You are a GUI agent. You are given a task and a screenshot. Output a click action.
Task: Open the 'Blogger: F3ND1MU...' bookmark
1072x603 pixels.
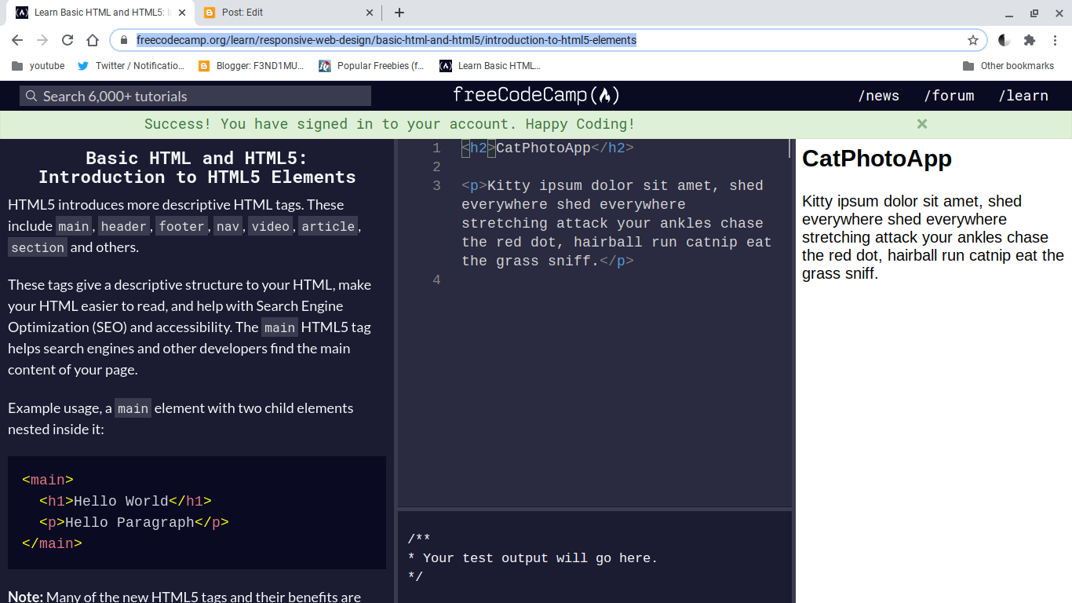point(251,66)
